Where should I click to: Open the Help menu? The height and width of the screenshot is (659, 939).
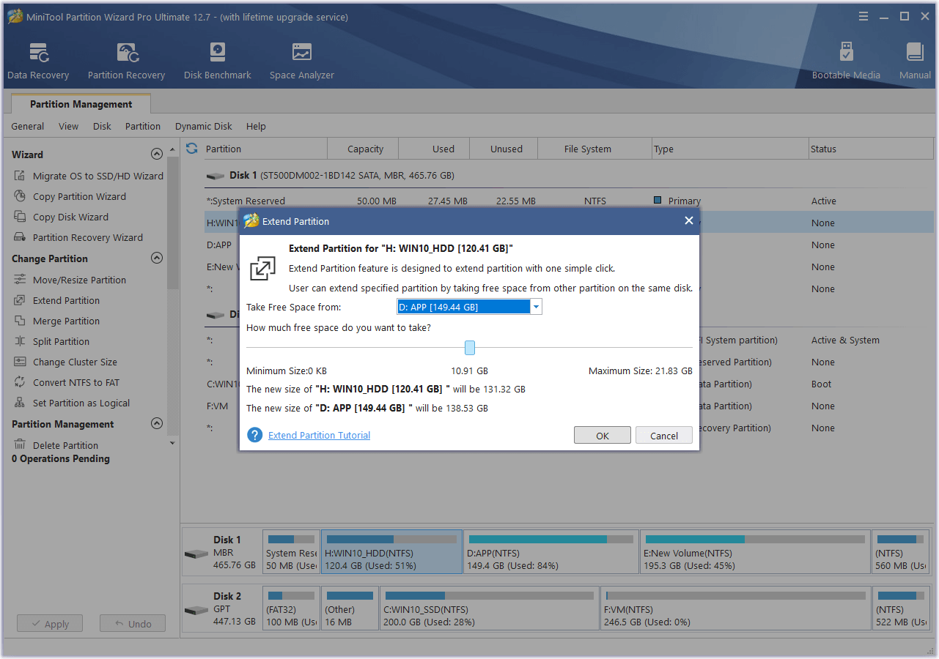(256, 126)
